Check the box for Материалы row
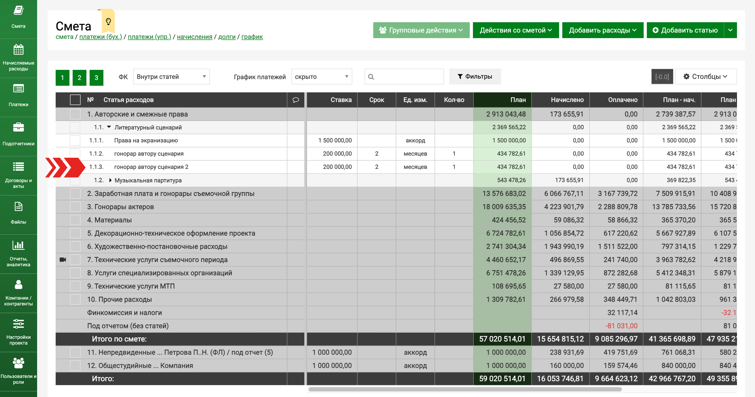This screenshot has width=755, height=397. pos(75,220)
